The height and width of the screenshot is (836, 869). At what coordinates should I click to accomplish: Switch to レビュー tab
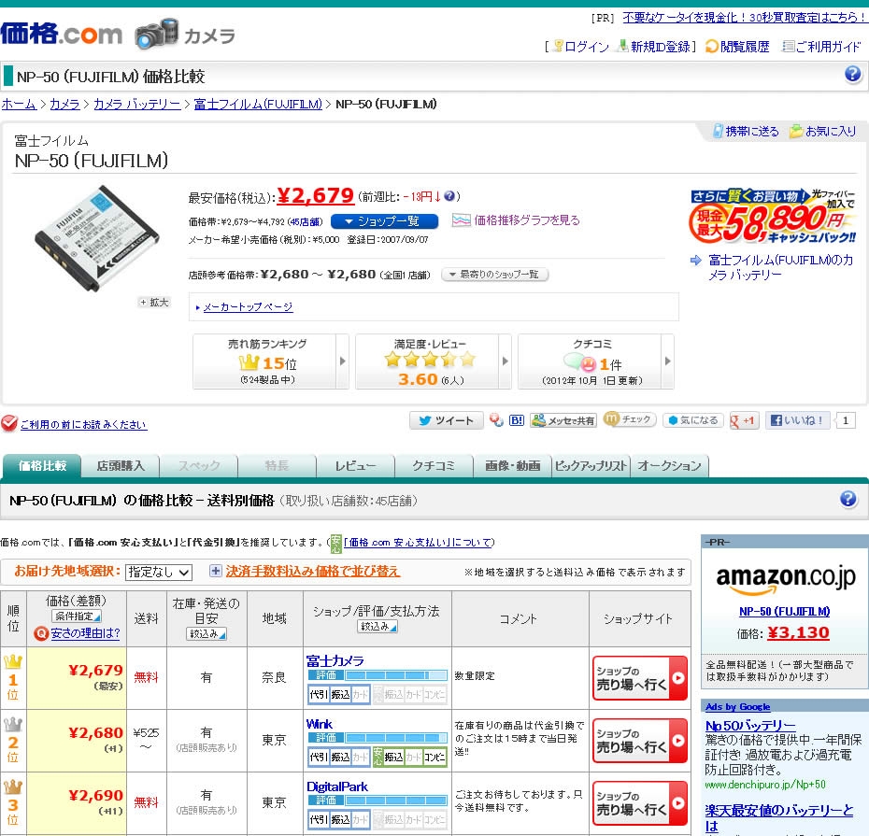355,466
